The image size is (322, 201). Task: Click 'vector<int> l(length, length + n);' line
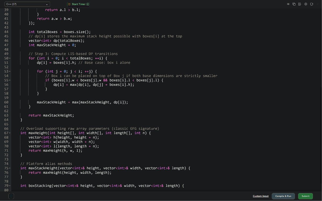click(x=64, y=146)
